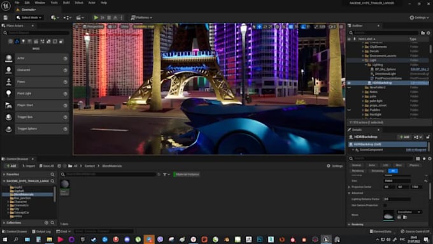The width and height of the screenshot is (433, 244).
Task: Open the Platforms dropdown
Action: [141, 17]
